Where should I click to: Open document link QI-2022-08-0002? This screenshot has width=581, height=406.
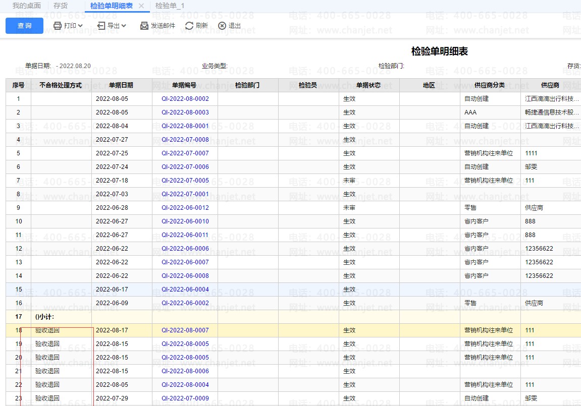(x=185, y=99)
